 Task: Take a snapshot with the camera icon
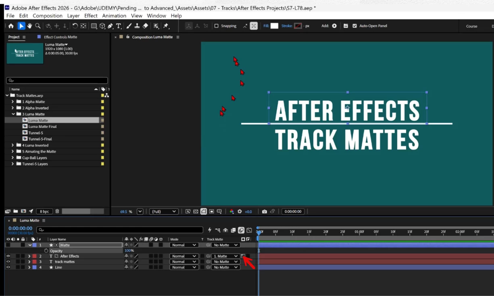pos(264,211)
